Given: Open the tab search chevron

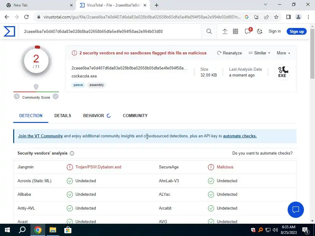Looking at the screenshot, I should 265,4.
